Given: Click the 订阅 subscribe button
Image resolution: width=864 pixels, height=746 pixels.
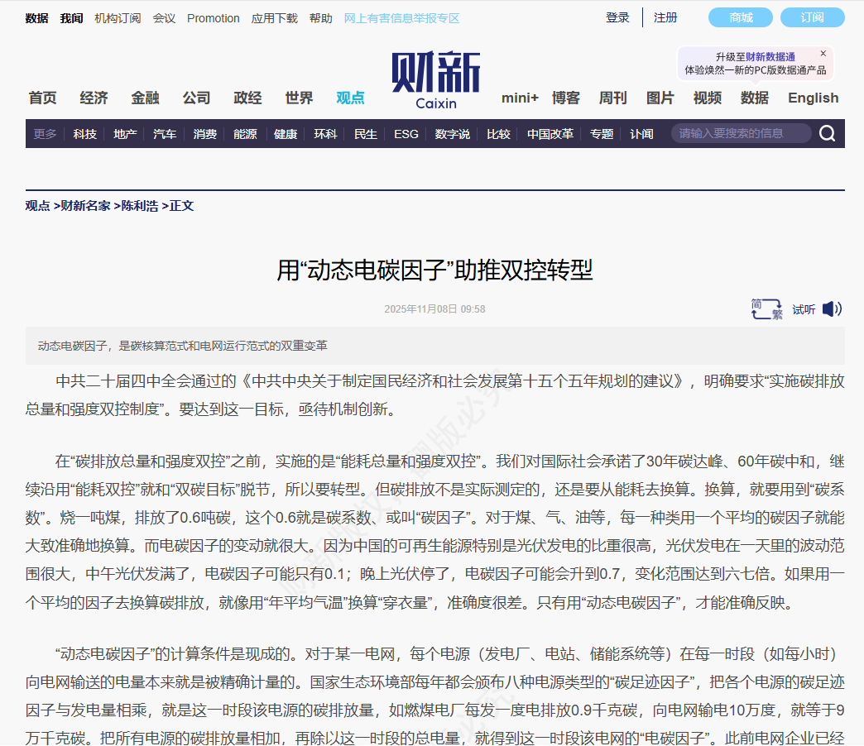Looking at the screenshot, I should coord(812,17).
